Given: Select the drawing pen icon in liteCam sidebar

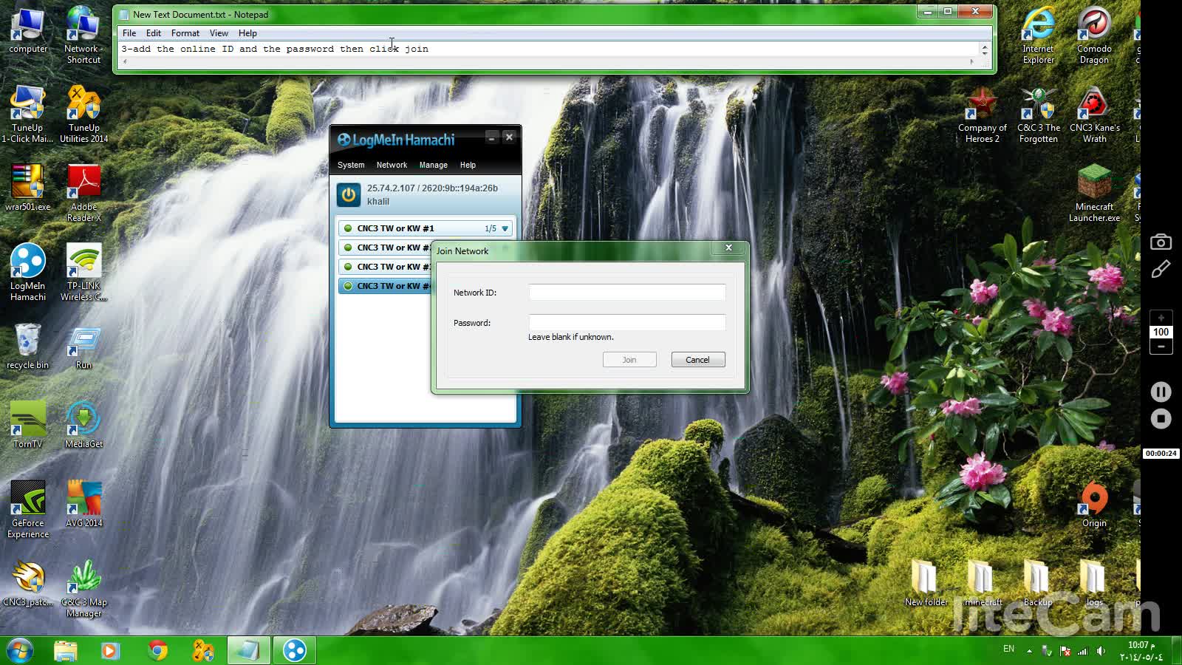Looking at the screenshot, I should [x=1161, y=270].
